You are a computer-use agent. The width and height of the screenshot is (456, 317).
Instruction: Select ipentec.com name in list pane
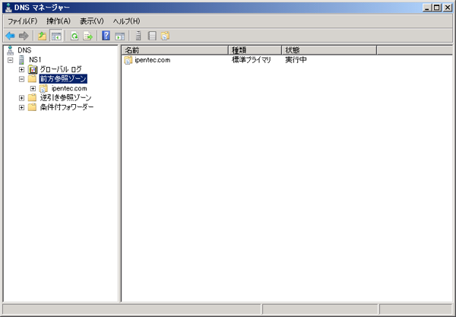coord(153,60)
